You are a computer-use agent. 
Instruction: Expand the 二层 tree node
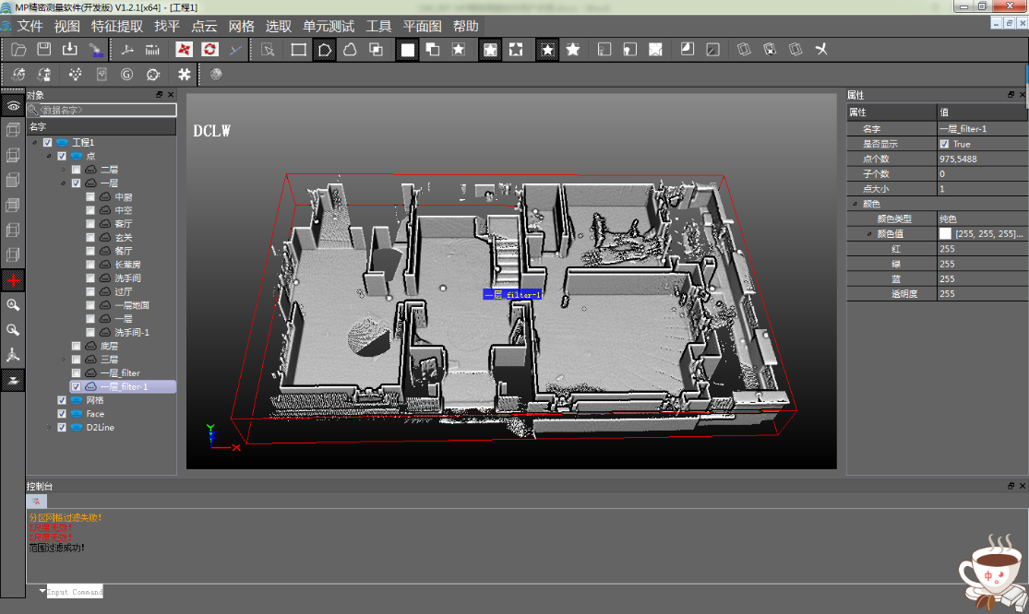click(65, 170)
